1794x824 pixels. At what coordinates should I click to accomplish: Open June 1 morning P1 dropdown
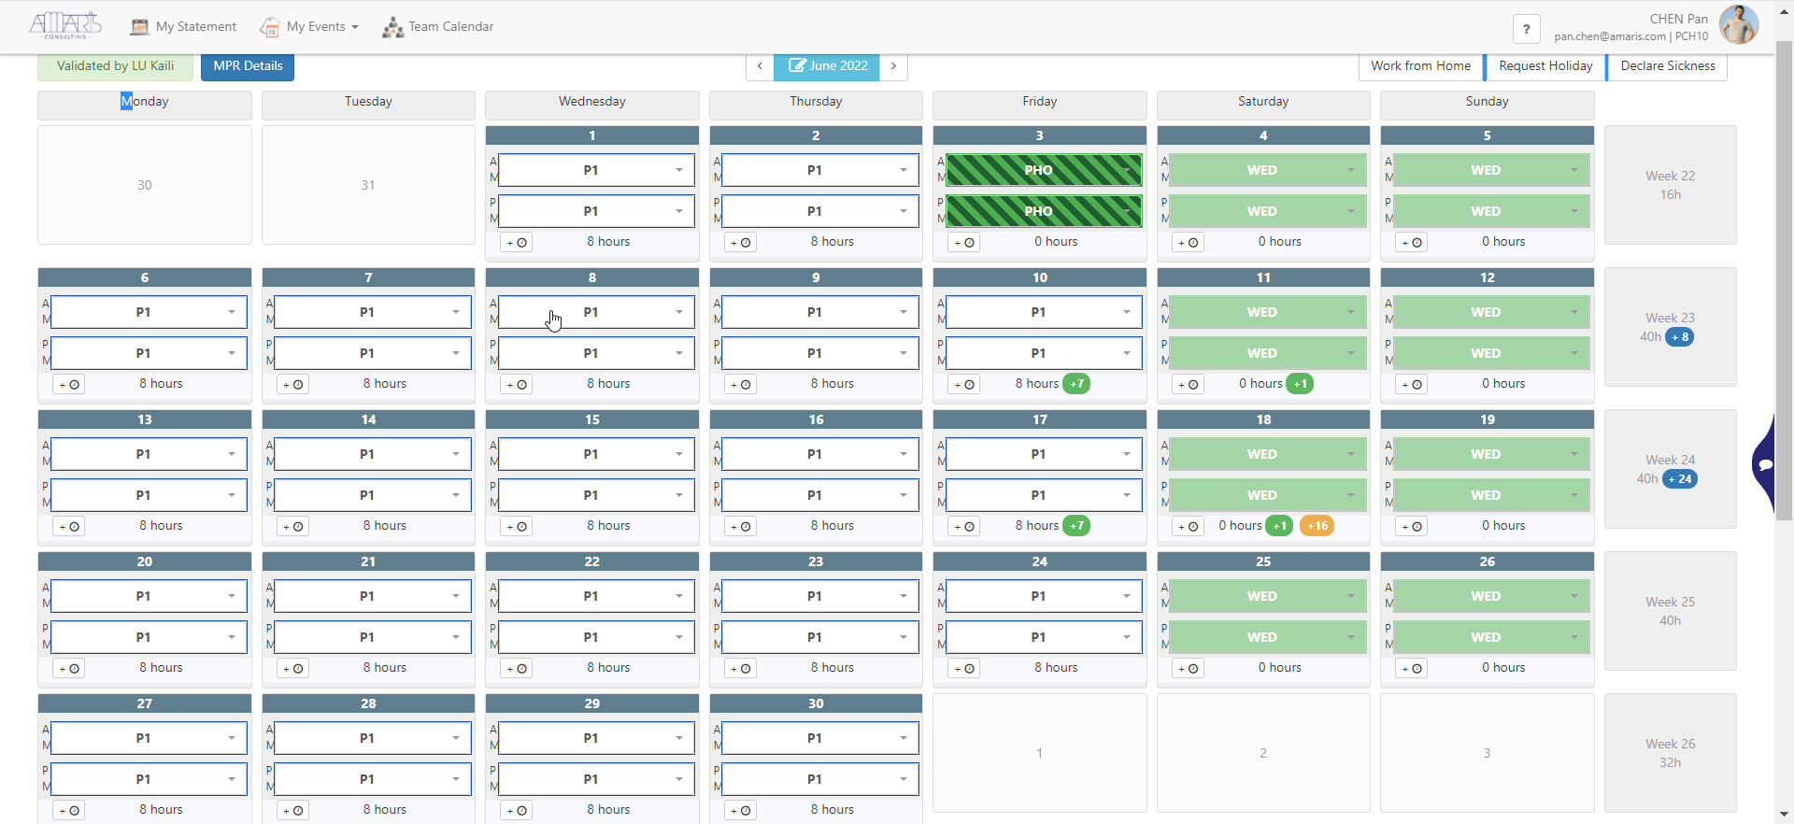click(596, 170)
